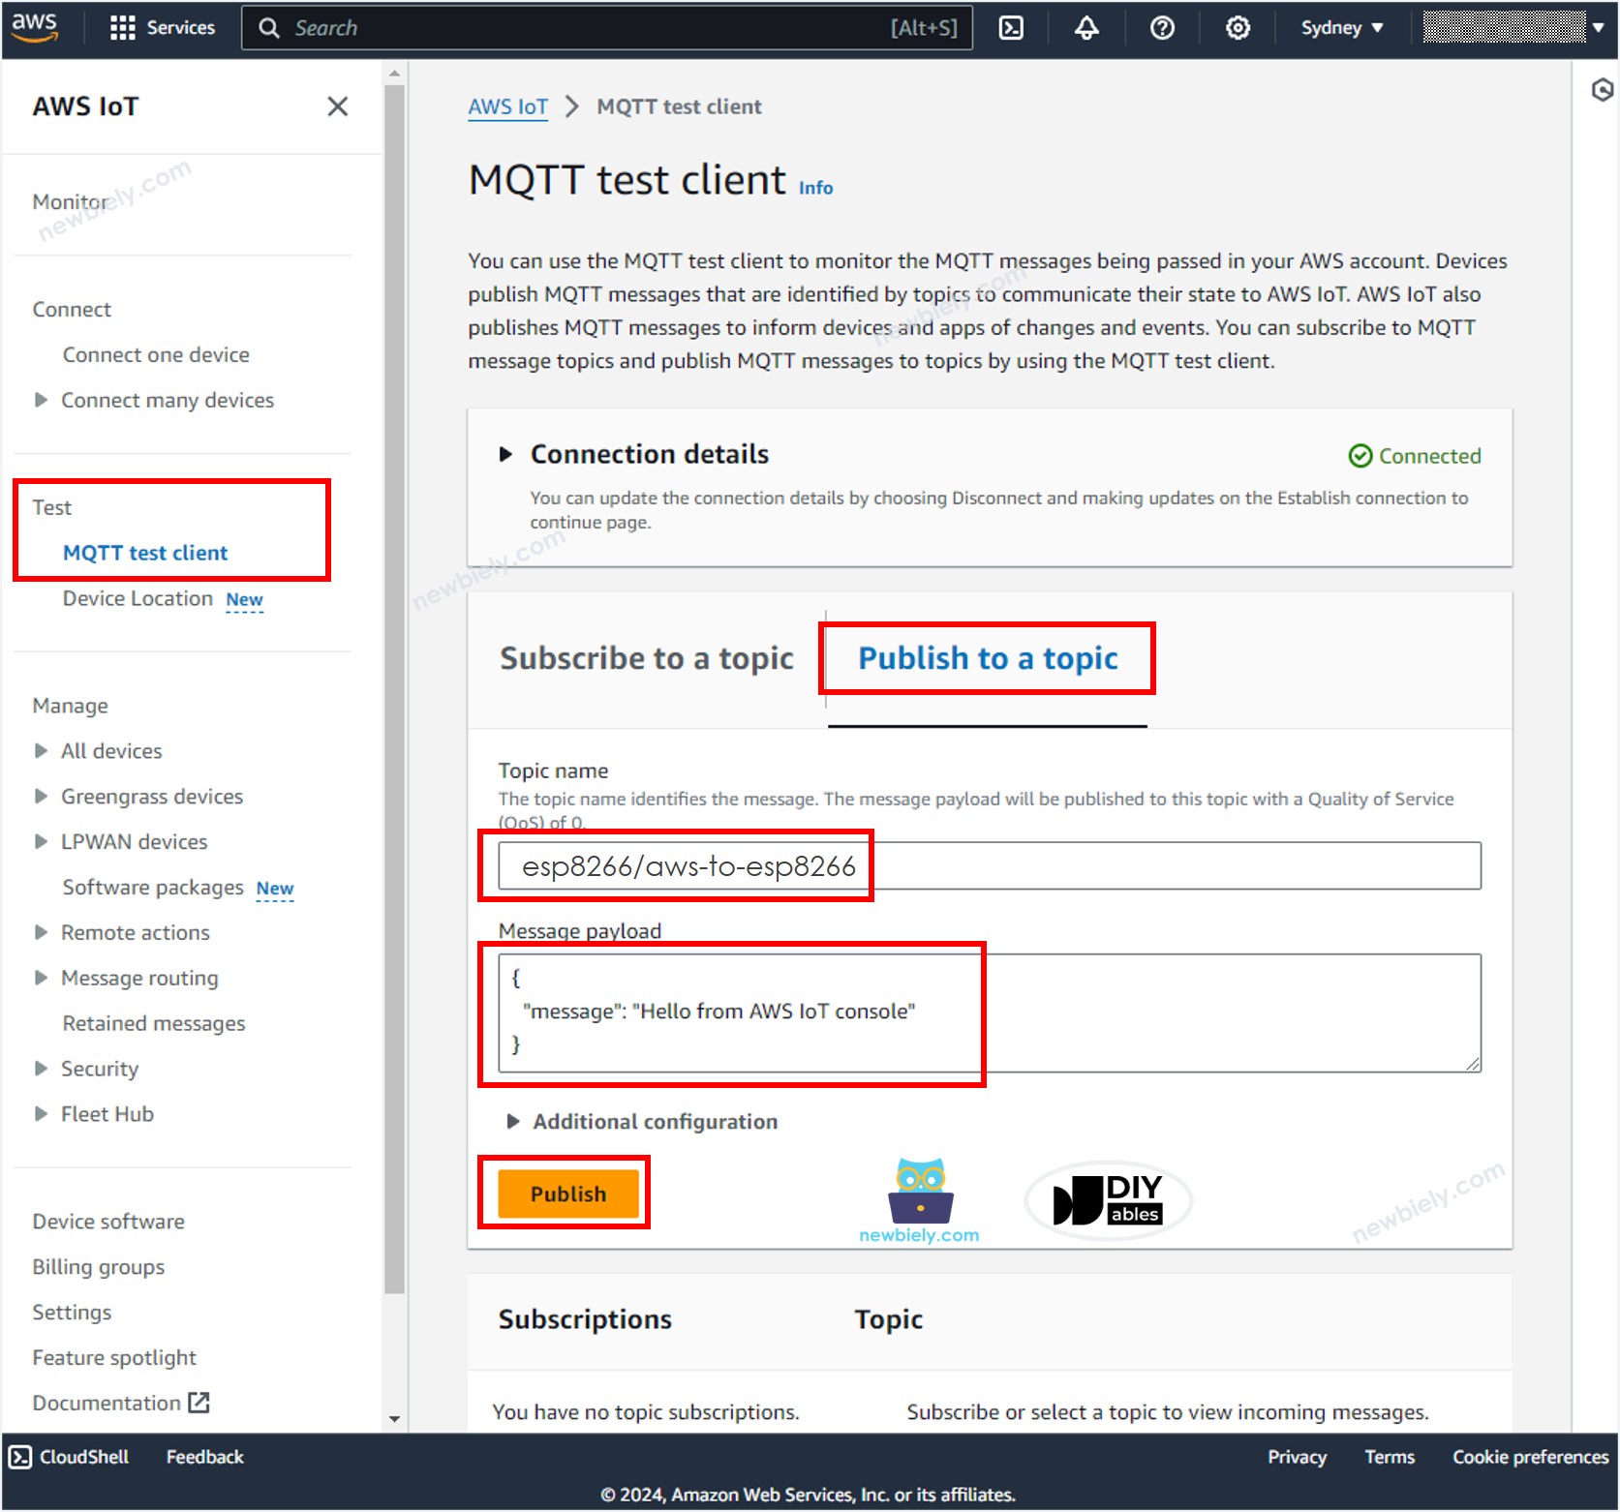Image resolution: width=1620 pixels, height=1512 pixels.
Task: Select MQTT test client in the sidebar
Action: coord(145,552)
